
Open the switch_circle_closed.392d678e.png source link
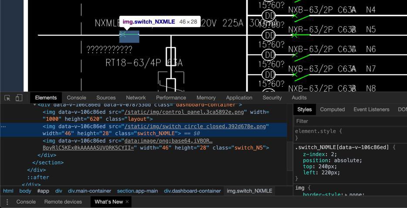(195, 126)
